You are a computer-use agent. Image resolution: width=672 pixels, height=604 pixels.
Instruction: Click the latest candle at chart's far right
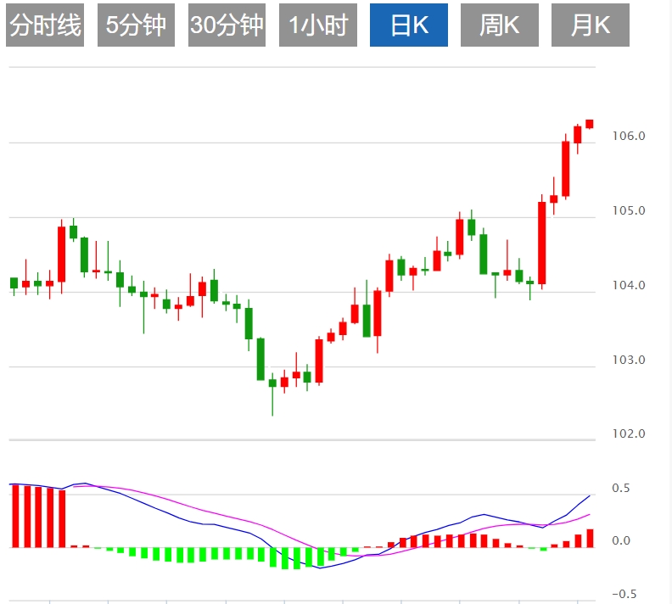589,124
